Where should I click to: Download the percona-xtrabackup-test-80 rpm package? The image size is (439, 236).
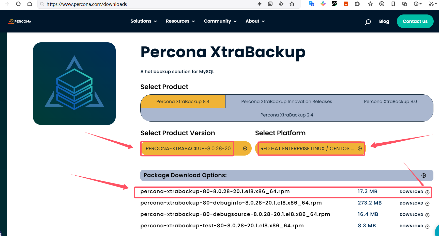coord(414,226)
